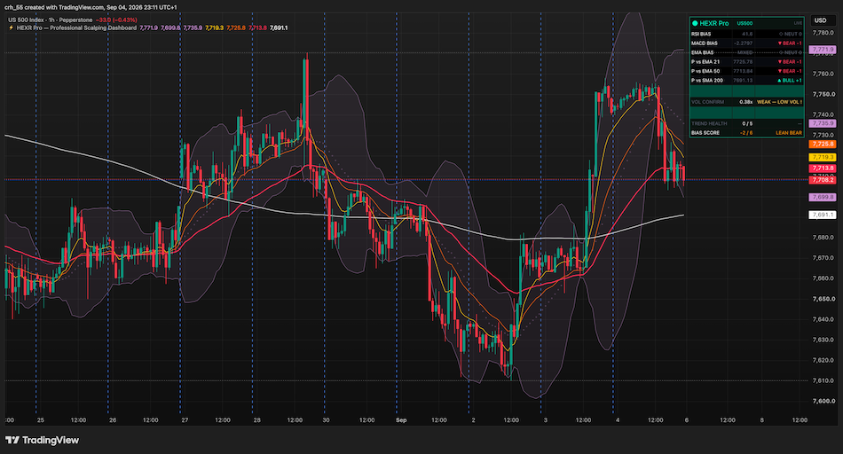This screenshot has width=843, height=454.
Task: Click the TradingView logo icon at bottom left
Action: pyautogui.click(x=12, y=440)
